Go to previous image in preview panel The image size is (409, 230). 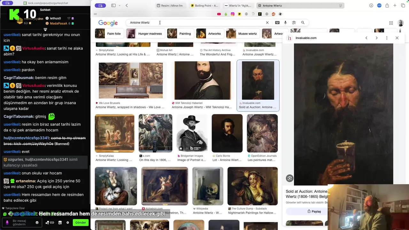coord(367,38)
